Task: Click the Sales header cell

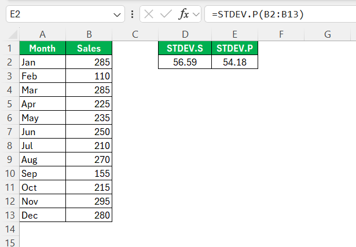Action: click(x=89, y=48)
